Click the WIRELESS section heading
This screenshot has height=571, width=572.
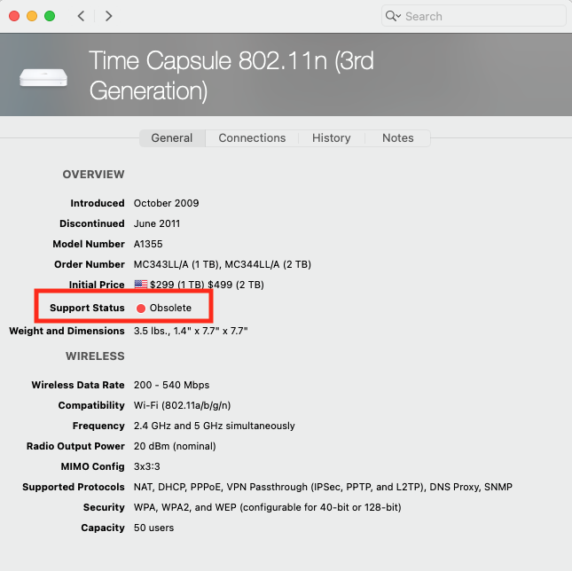[95, 356]
